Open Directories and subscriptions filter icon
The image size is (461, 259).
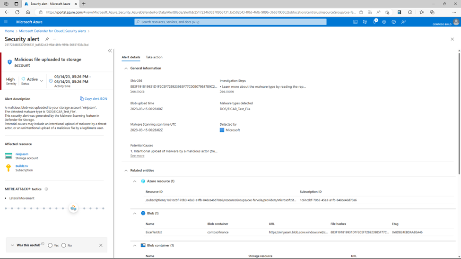(x=365, y=22)
